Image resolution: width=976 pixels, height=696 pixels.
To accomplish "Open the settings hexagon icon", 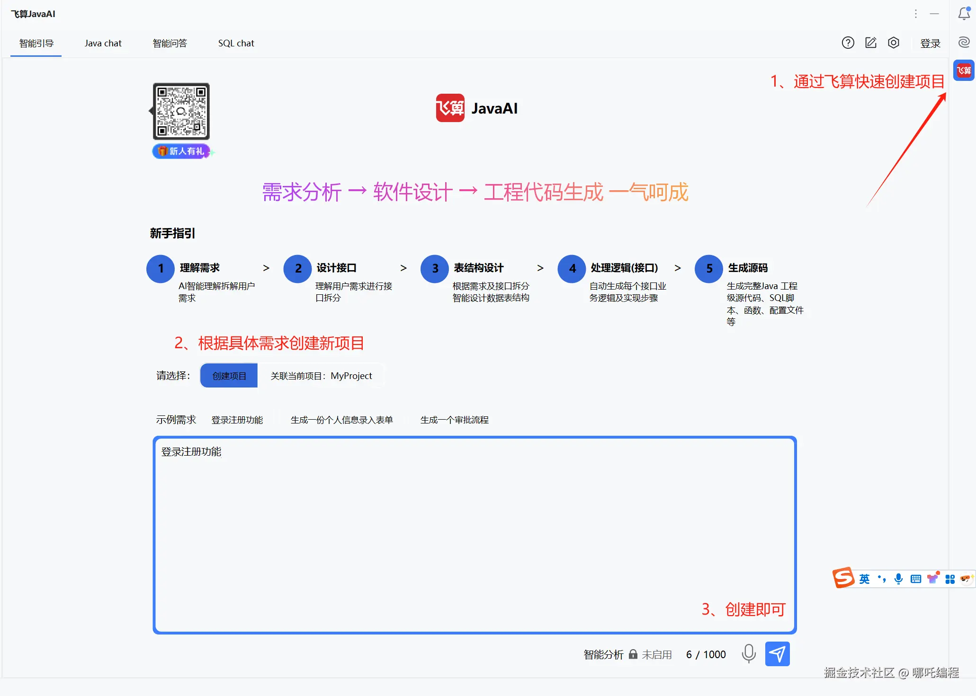I will tap(893, 43).
